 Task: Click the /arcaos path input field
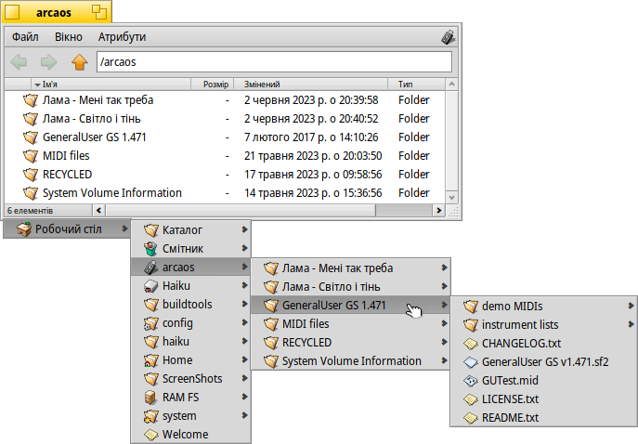[x=274, y=62]
